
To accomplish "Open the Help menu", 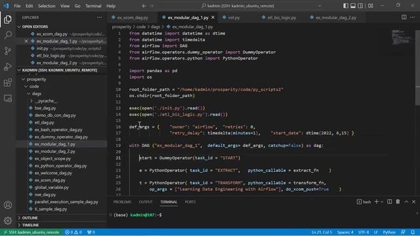I will [x=111, y=6].
